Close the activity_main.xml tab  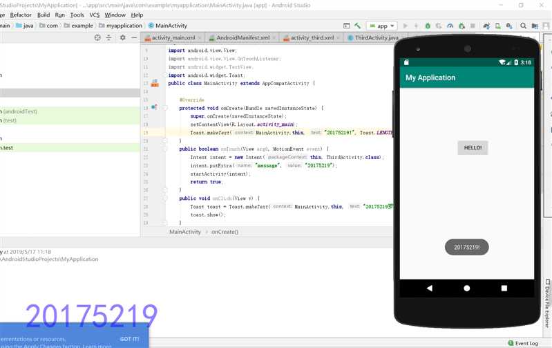pyautogui.click(x=200, y=38)
